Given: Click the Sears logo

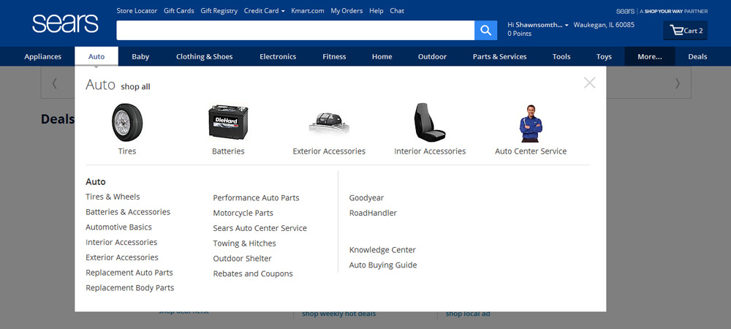Looking at the screenshot, I should click(x=65, y=23).
